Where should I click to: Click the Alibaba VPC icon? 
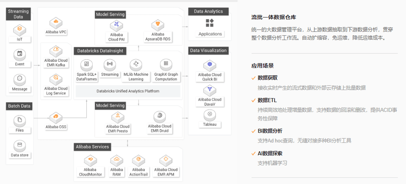point(56,23)
